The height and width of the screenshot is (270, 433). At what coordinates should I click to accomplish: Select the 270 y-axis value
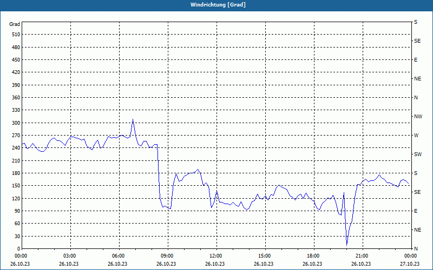16,136
